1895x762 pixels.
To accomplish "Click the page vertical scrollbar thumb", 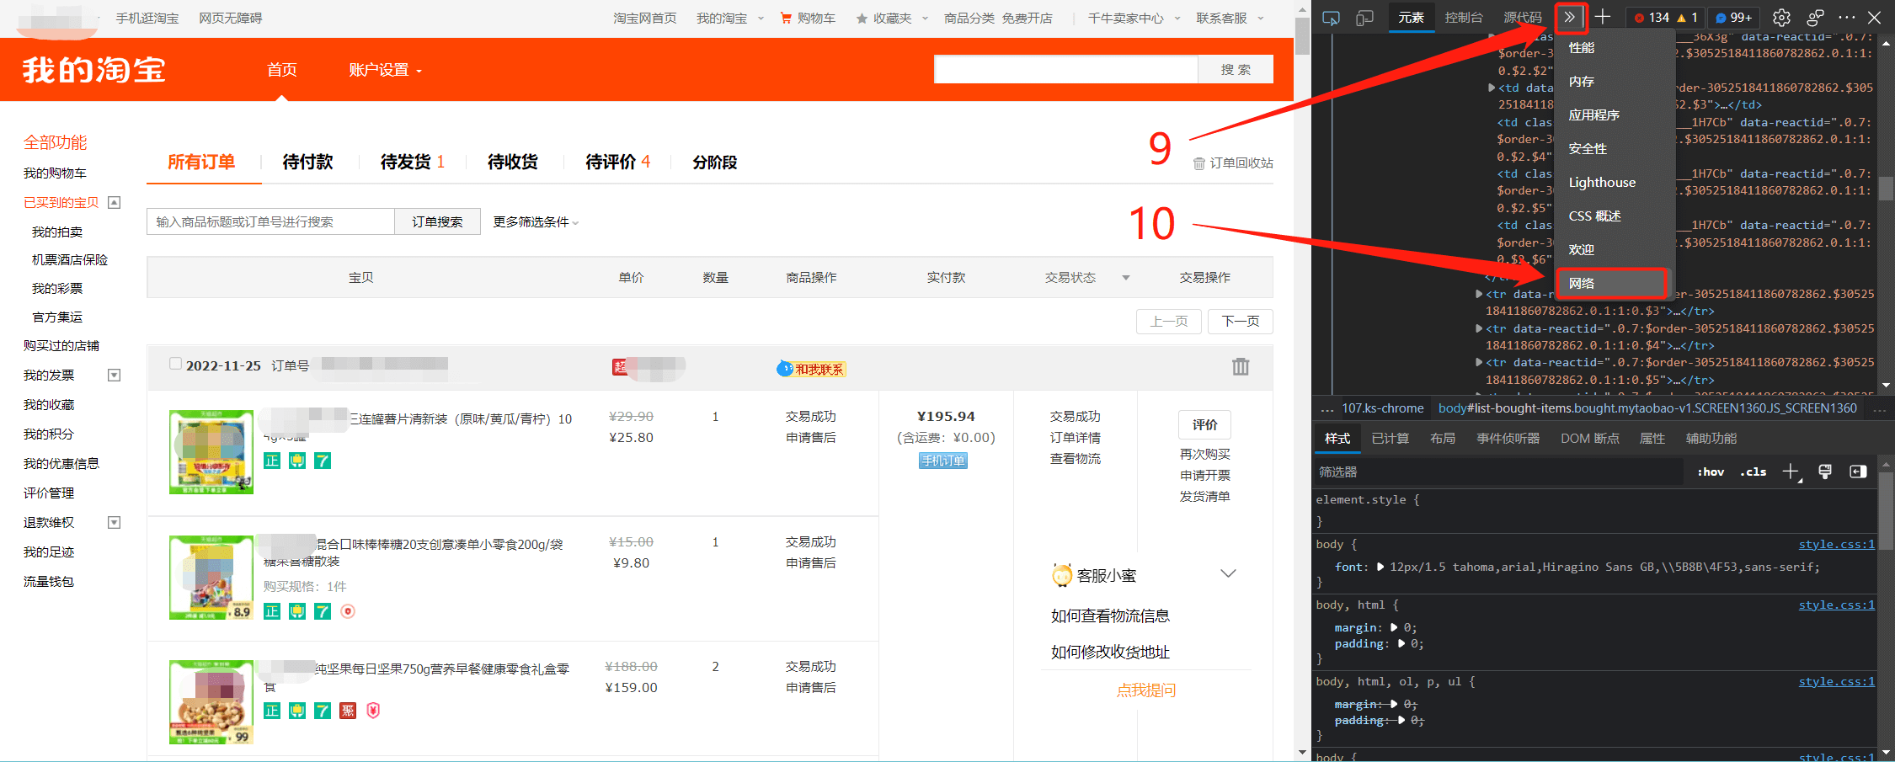I will click(x=1302, y=35).
